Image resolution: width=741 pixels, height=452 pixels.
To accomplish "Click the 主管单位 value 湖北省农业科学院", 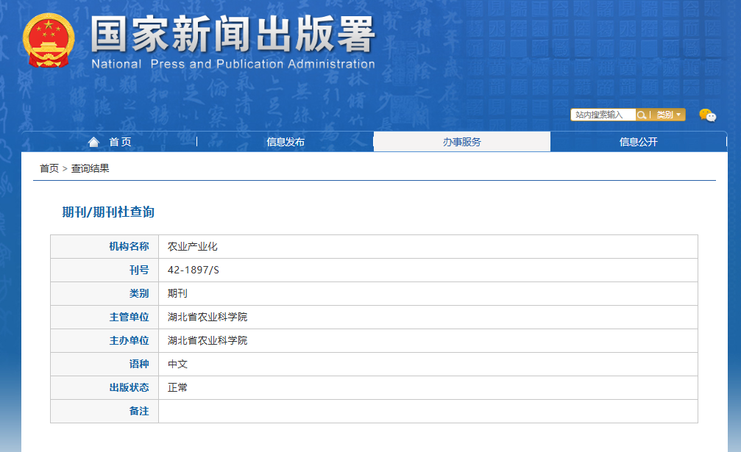I will point(208,317).
